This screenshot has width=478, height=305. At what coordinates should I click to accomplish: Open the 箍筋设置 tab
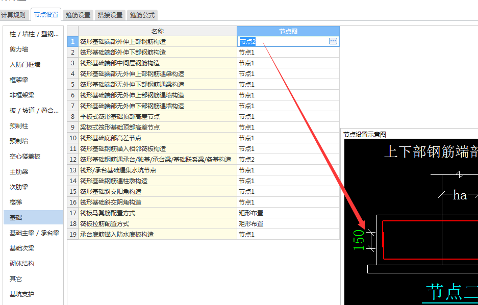click(x=78, y=15)
